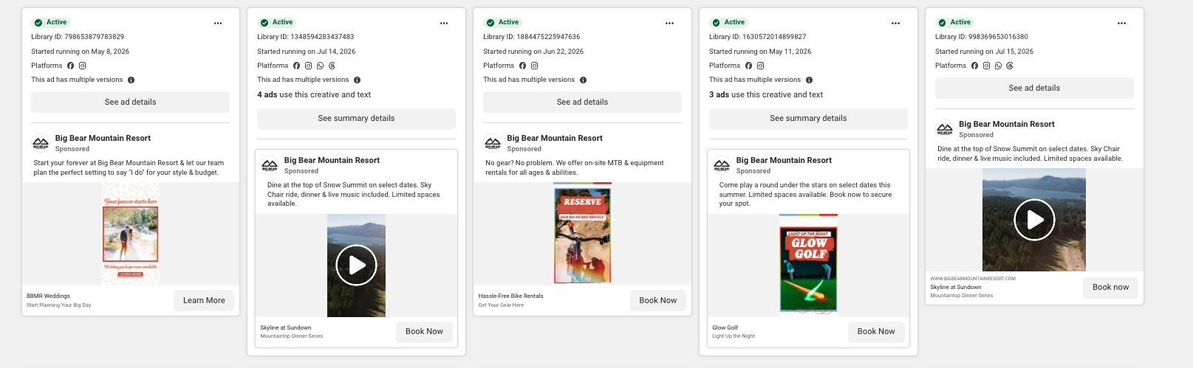Image resolution: width=1193 pixels, height=368 pixels.
Task: Click the text 'Started running on May 8, 2026'
Action: [80, 52]
